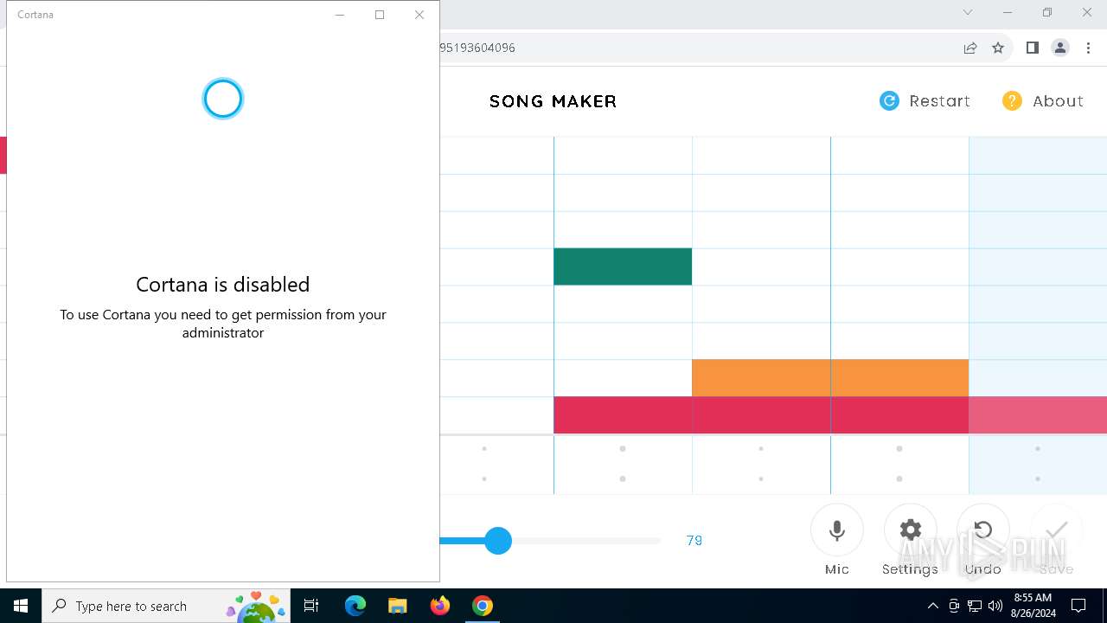Screen dimensions: 1107x623
Task: Activate the Mic button
Action: (837, 530)
